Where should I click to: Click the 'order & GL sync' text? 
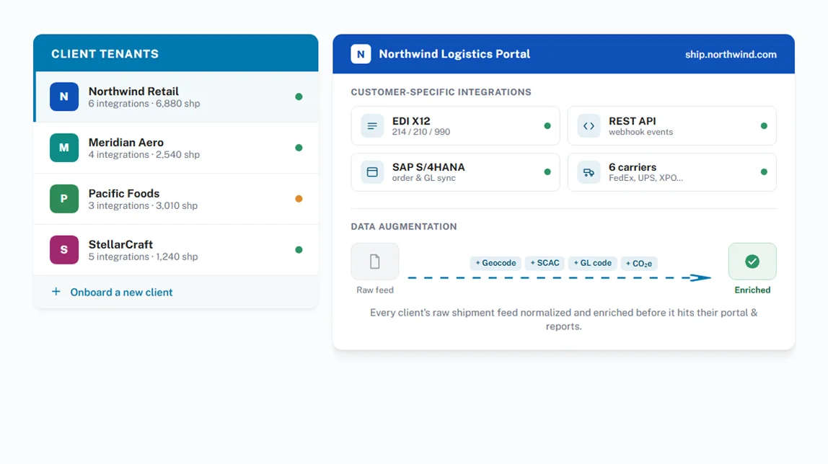coord(424,178)
